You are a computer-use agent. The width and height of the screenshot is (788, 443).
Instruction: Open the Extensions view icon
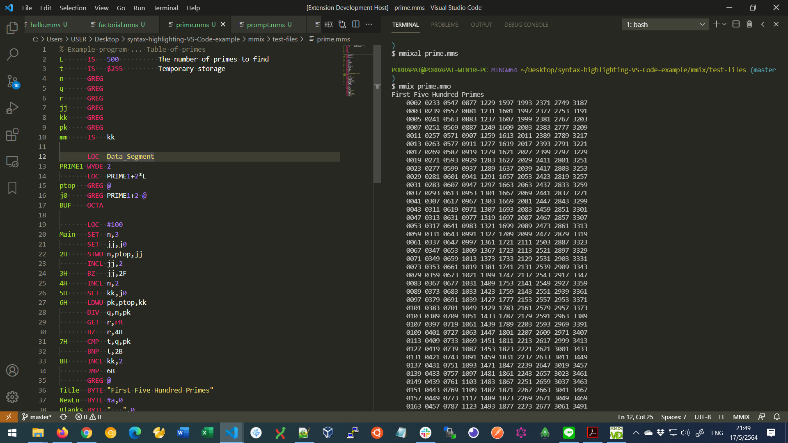(12, 135)
